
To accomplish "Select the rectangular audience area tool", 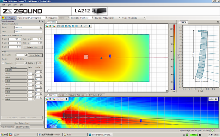I will [63, 26].
